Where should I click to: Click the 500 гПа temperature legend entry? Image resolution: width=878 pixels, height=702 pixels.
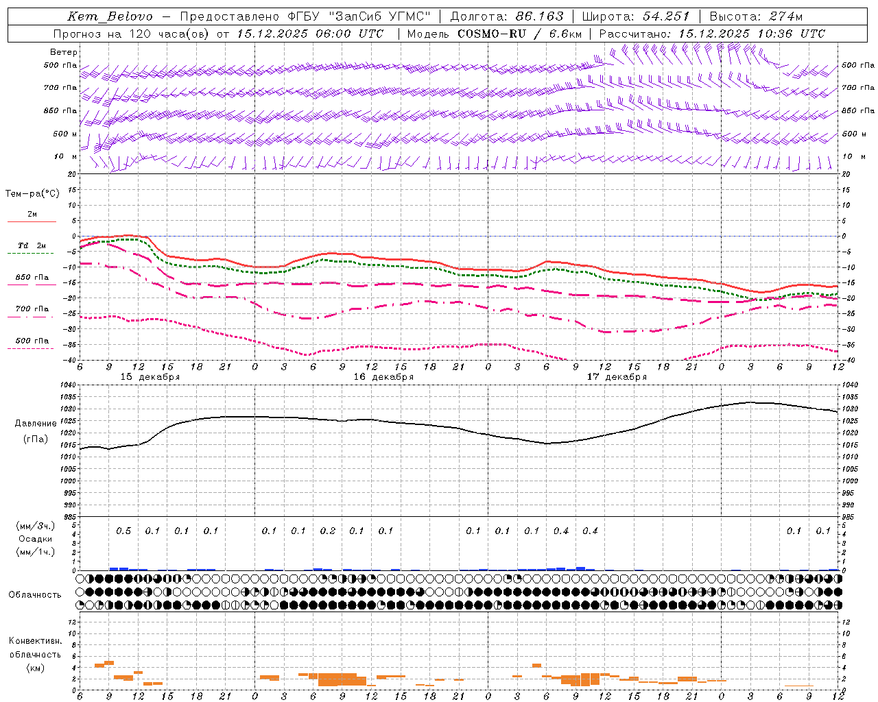pos(32,341)
